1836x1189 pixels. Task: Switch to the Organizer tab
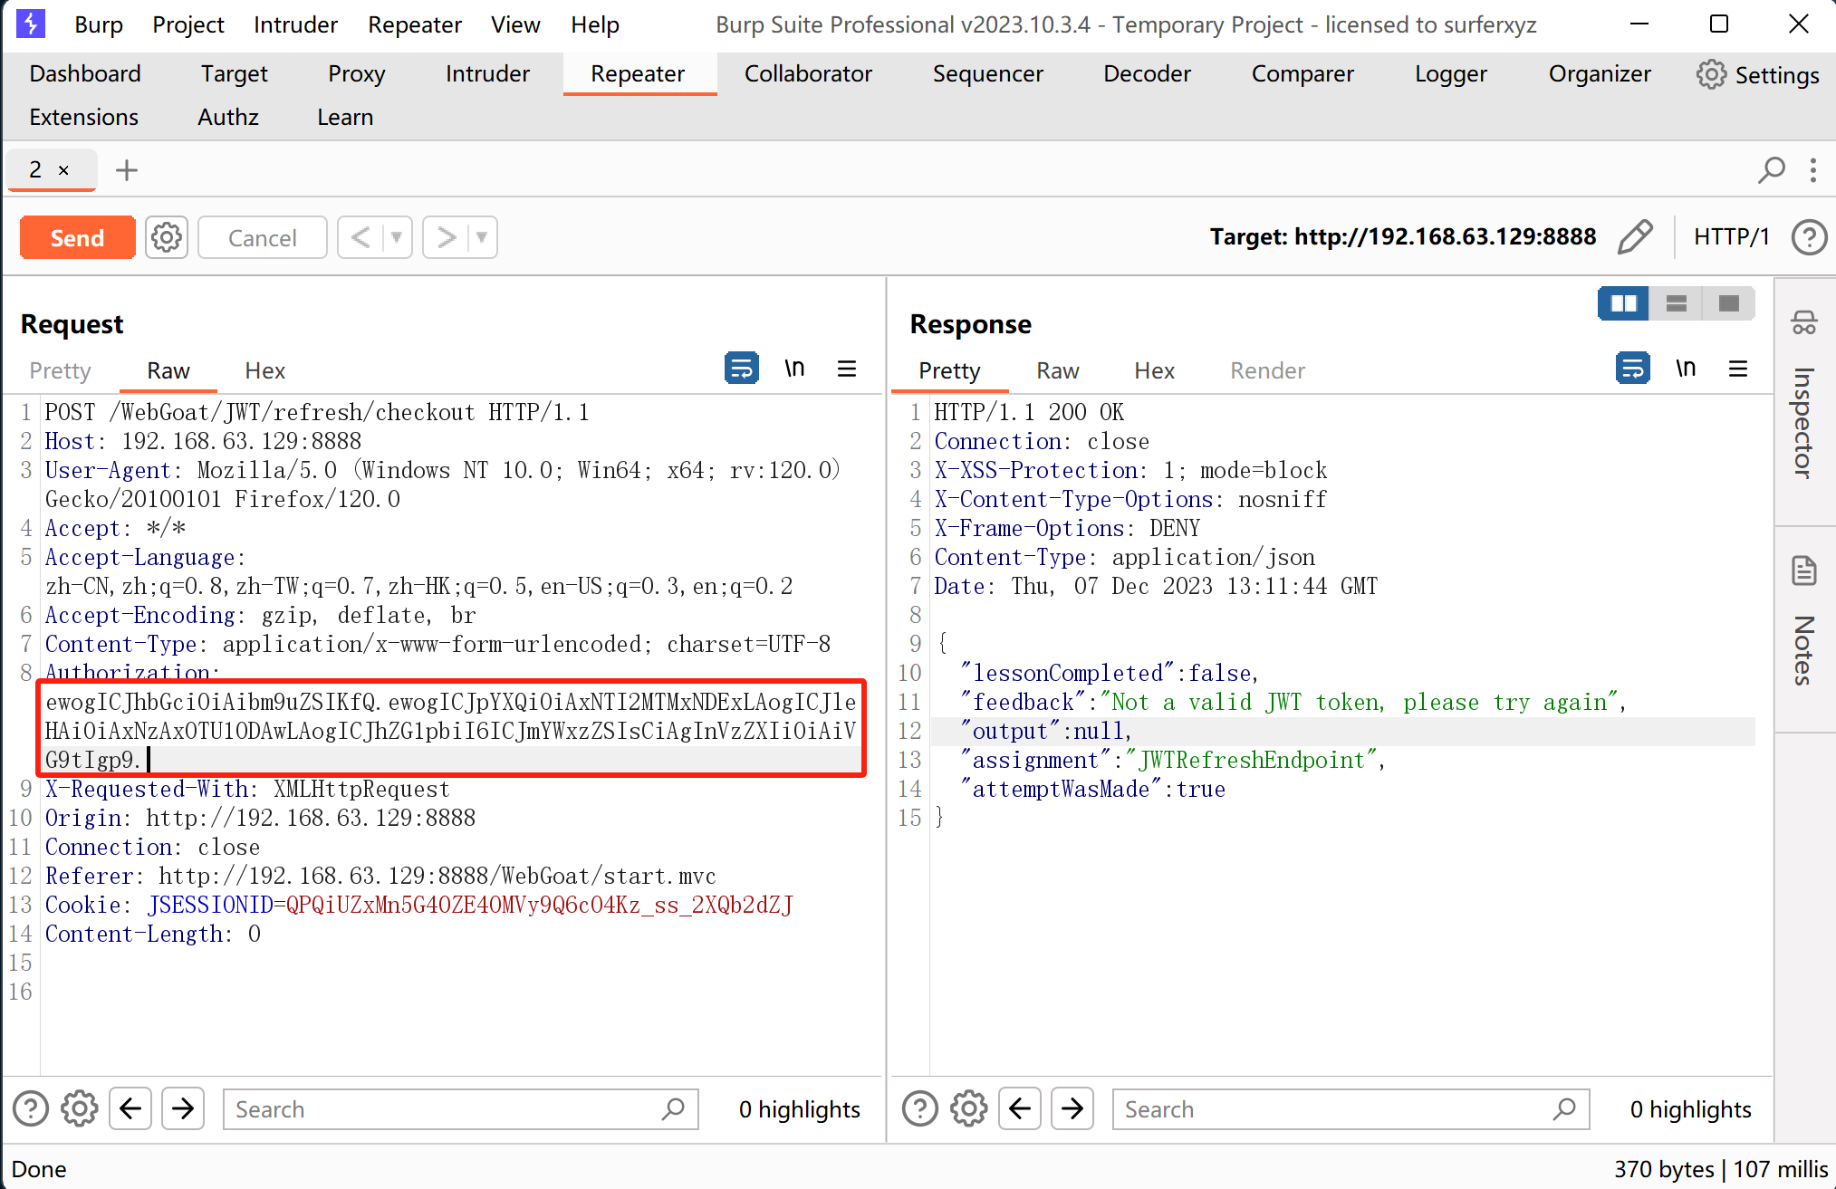pos(1600,73)
